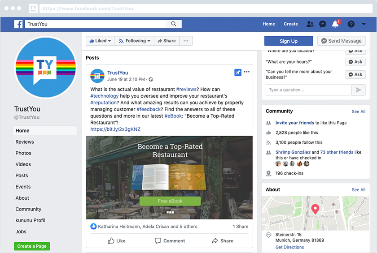The image size is (377, 253).
Task: Click the post privacy globe icon
Action: coord(151,79)
